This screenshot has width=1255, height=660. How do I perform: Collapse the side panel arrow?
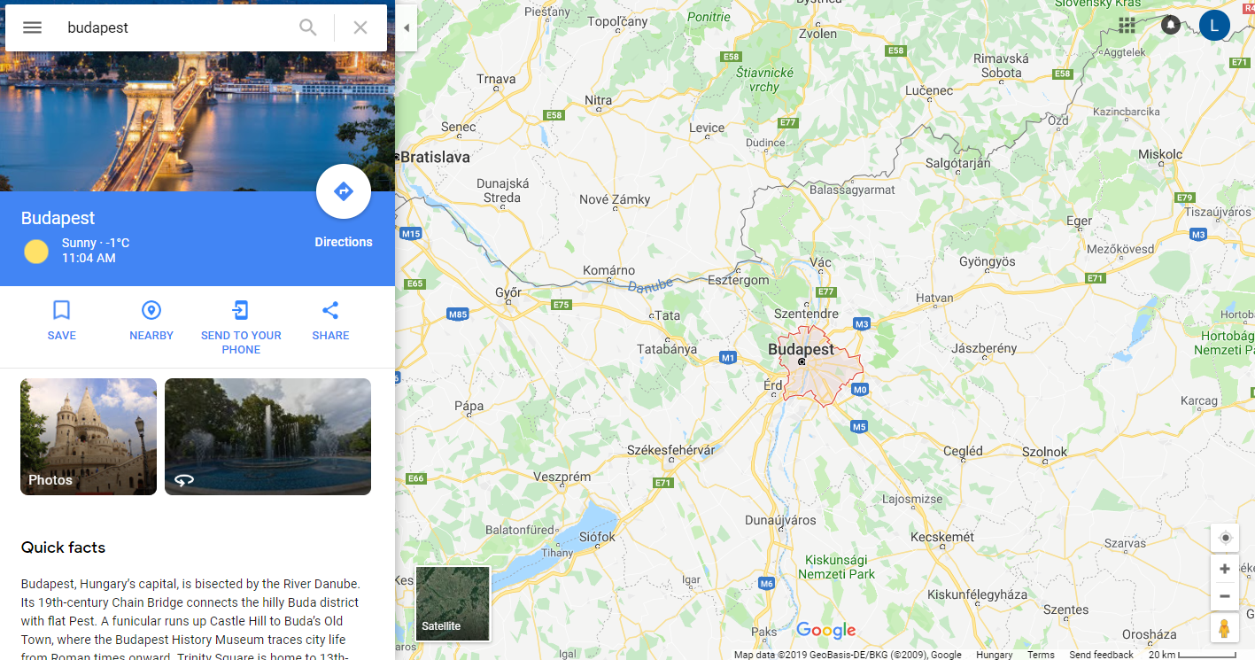[x=407, y=27]
